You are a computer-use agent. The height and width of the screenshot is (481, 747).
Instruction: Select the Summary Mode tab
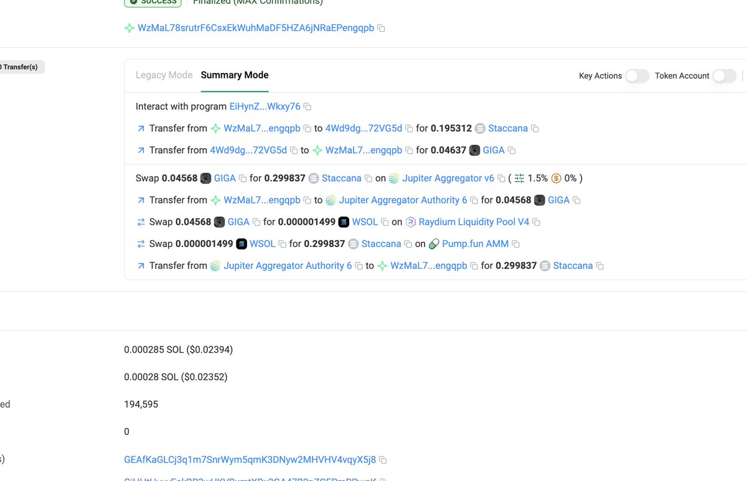pos(235,75)
